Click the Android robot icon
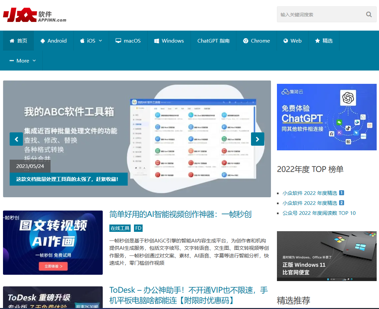 pyautogui.click(x=43, y=41)
